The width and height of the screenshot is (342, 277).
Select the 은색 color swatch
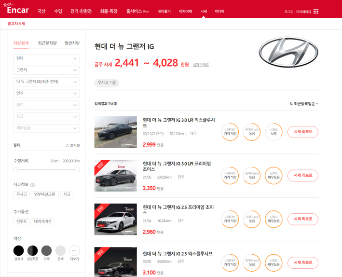[60, 250]
